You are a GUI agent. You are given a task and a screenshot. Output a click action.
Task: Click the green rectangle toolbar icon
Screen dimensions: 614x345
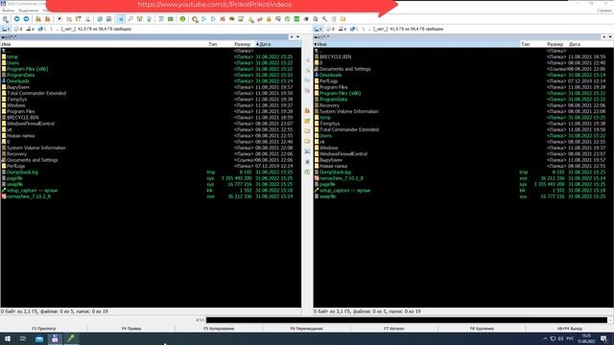pyautogui.click(x=171, y=19)
